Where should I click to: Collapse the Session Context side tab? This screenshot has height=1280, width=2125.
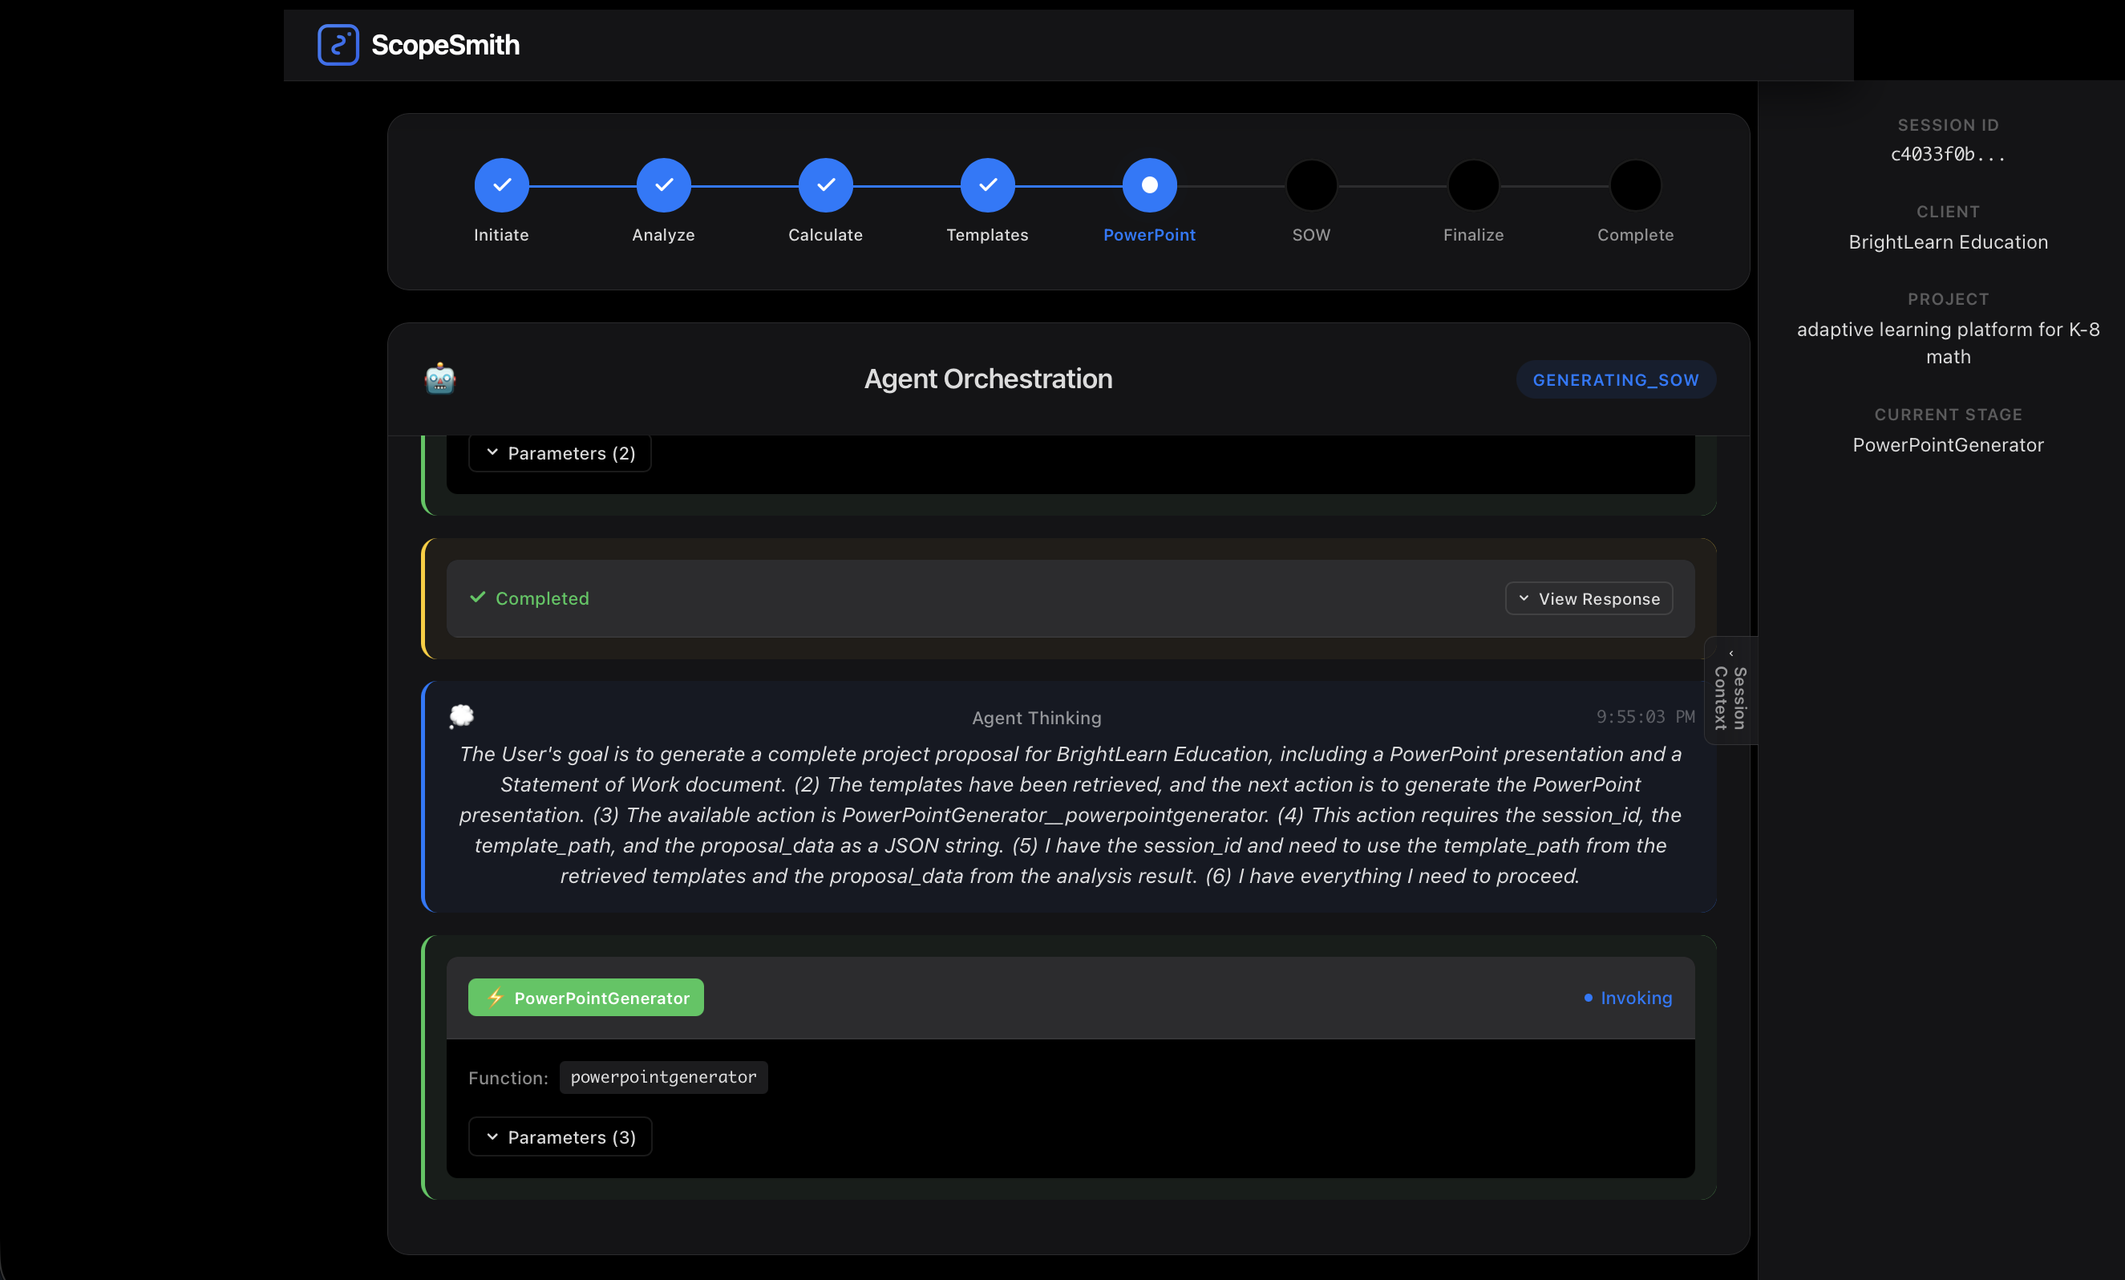pyautogui.click(x=1730, y=690)
